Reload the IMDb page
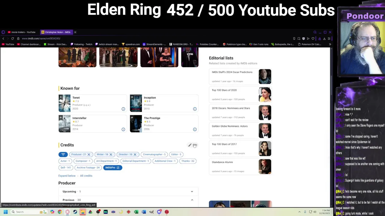The height and width of the screenshot is (216, 385). (13, 39)
